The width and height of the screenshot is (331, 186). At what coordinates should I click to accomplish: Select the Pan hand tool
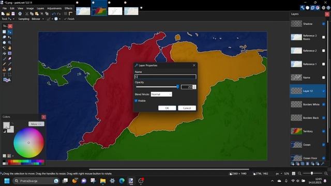tap(9, 48)
